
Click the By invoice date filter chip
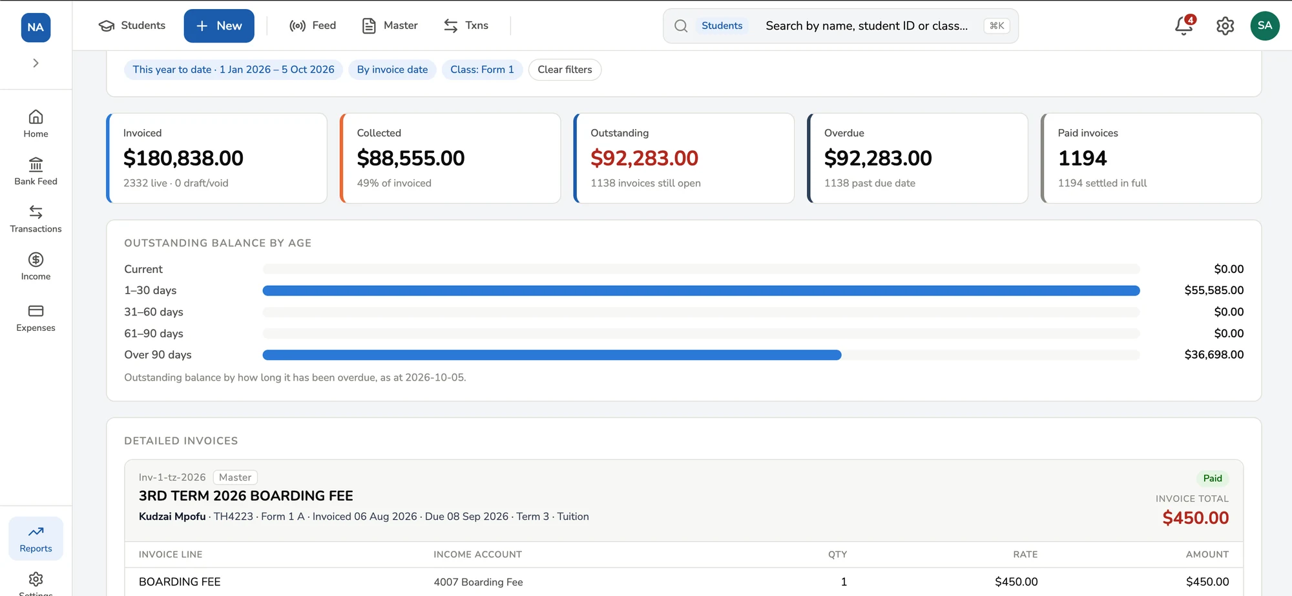click(x=392, y=70)
